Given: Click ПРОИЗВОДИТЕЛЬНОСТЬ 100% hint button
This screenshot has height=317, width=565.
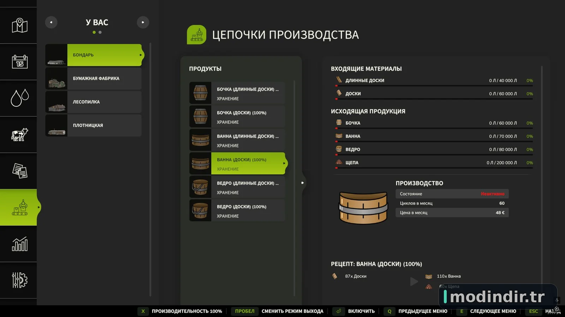Looking at the screenshot, I should [x=180, y=311].
